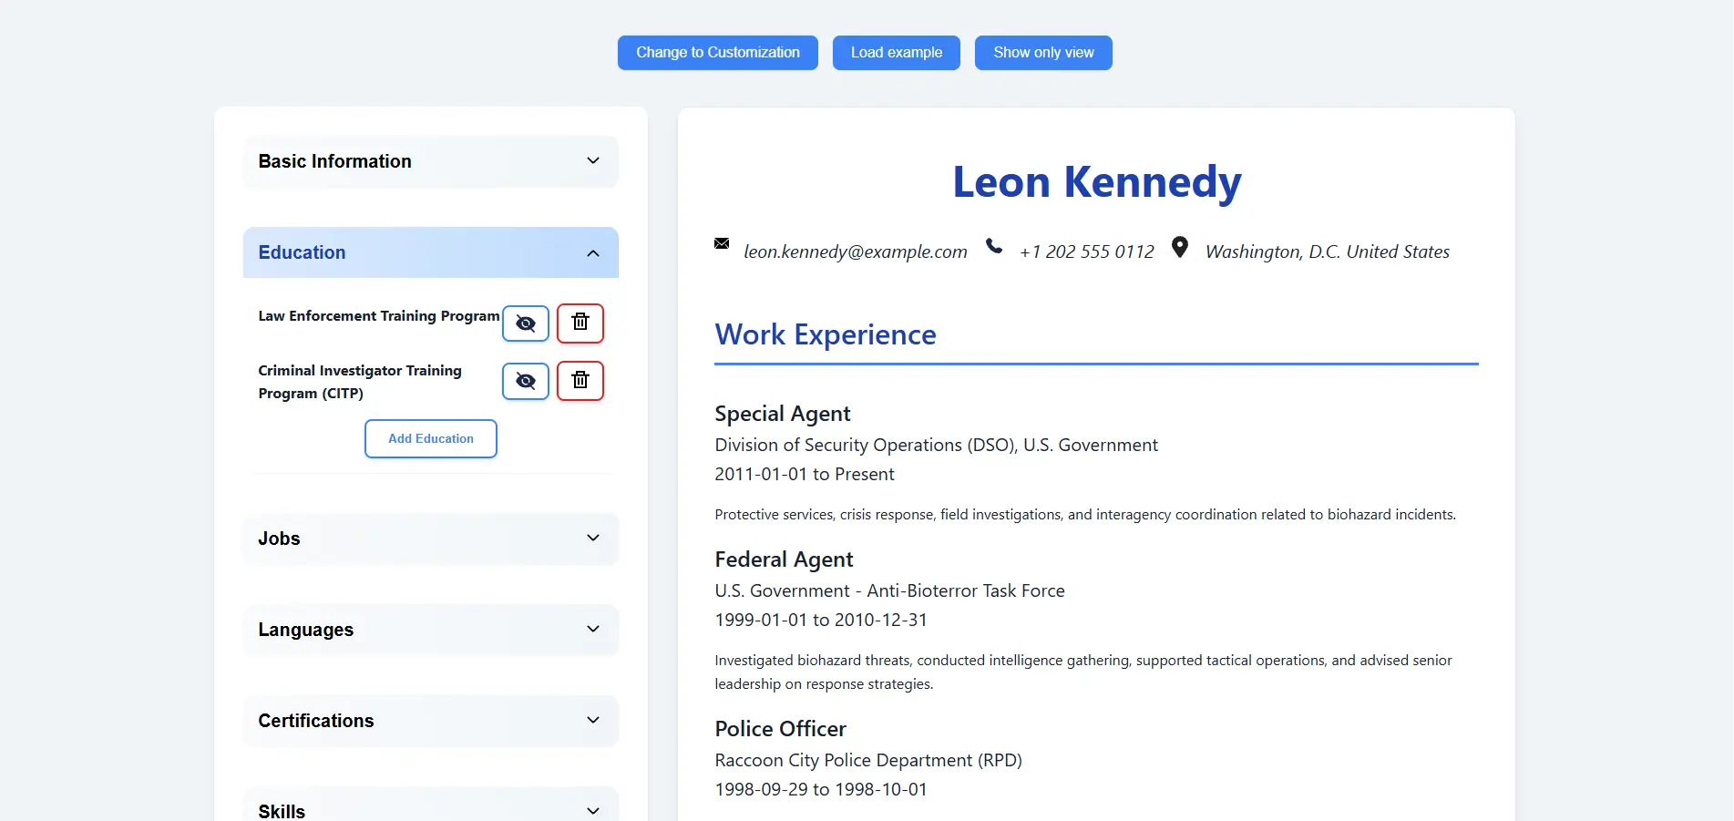The width and height of the screenshot is (1734, 821).
Task: Click Change to Customization button
Action: tap(718, 53)
